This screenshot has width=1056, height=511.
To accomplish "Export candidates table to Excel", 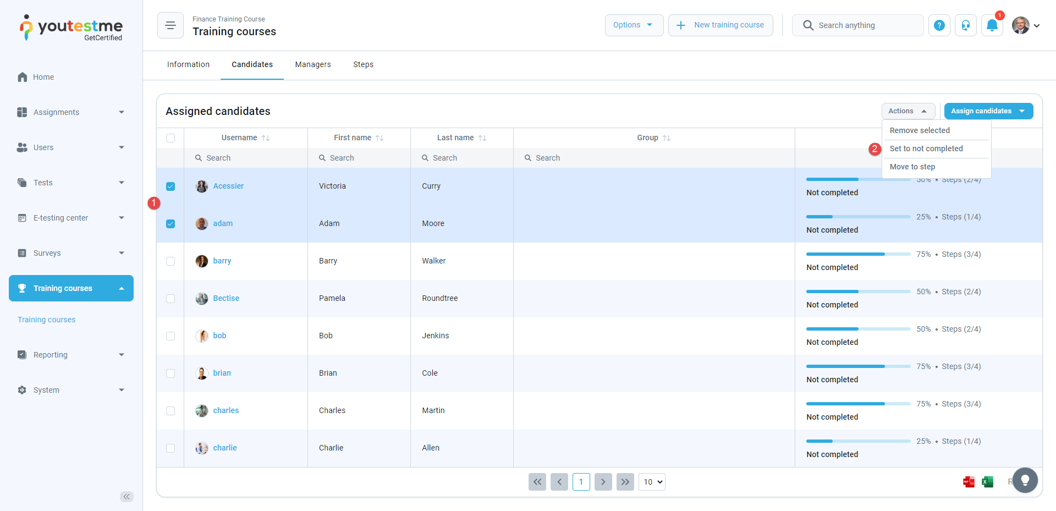I will tap(987, 482).
